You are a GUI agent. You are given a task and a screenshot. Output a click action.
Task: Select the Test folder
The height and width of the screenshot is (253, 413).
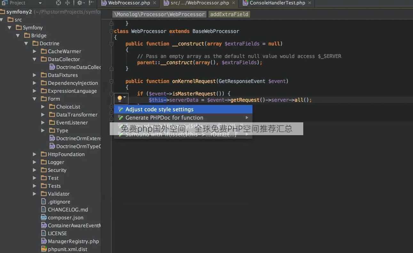(x=53, y=178)
